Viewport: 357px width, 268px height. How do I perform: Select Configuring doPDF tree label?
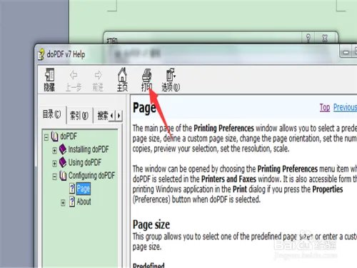(91, 176)
